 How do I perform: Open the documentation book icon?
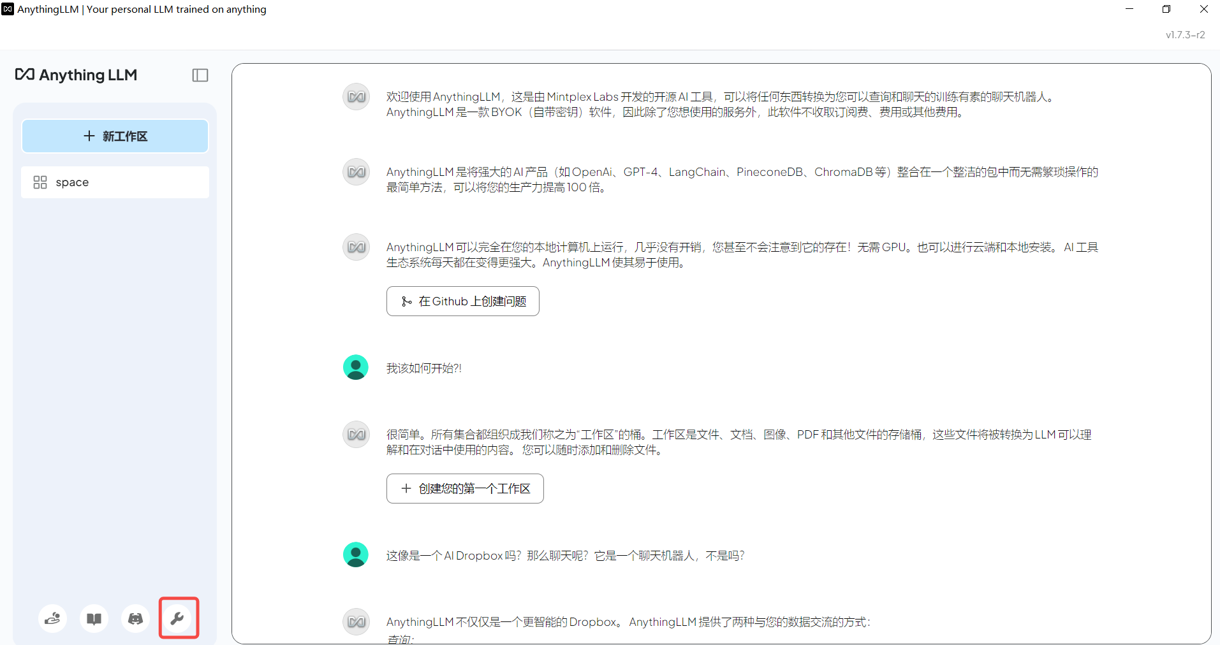94,618
